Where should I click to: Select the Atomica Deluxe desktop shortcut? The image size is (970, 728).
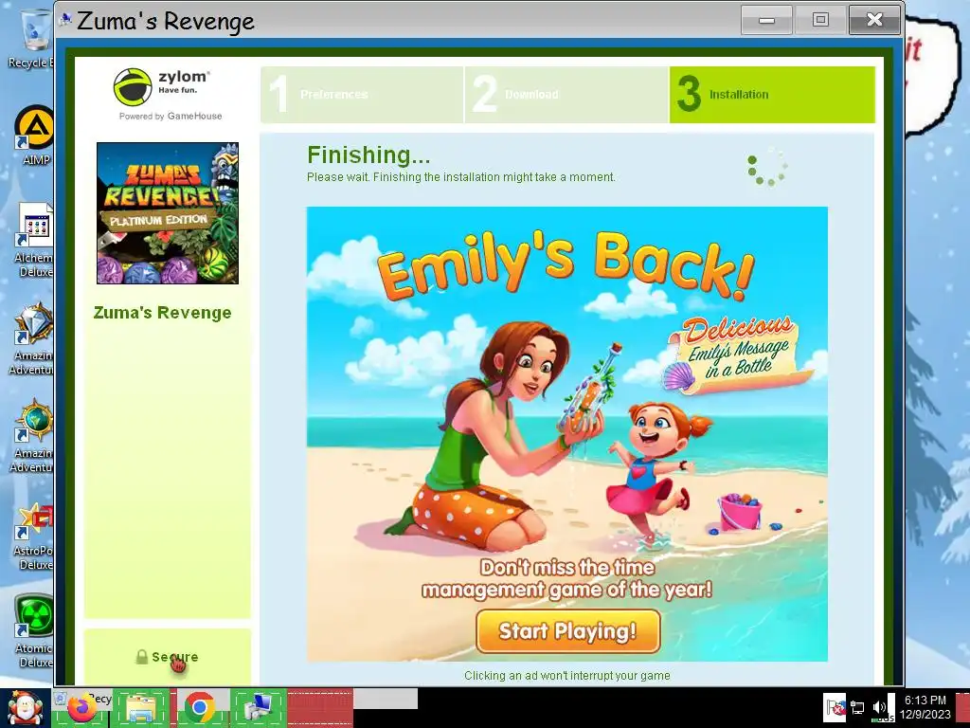coord(34,632)
